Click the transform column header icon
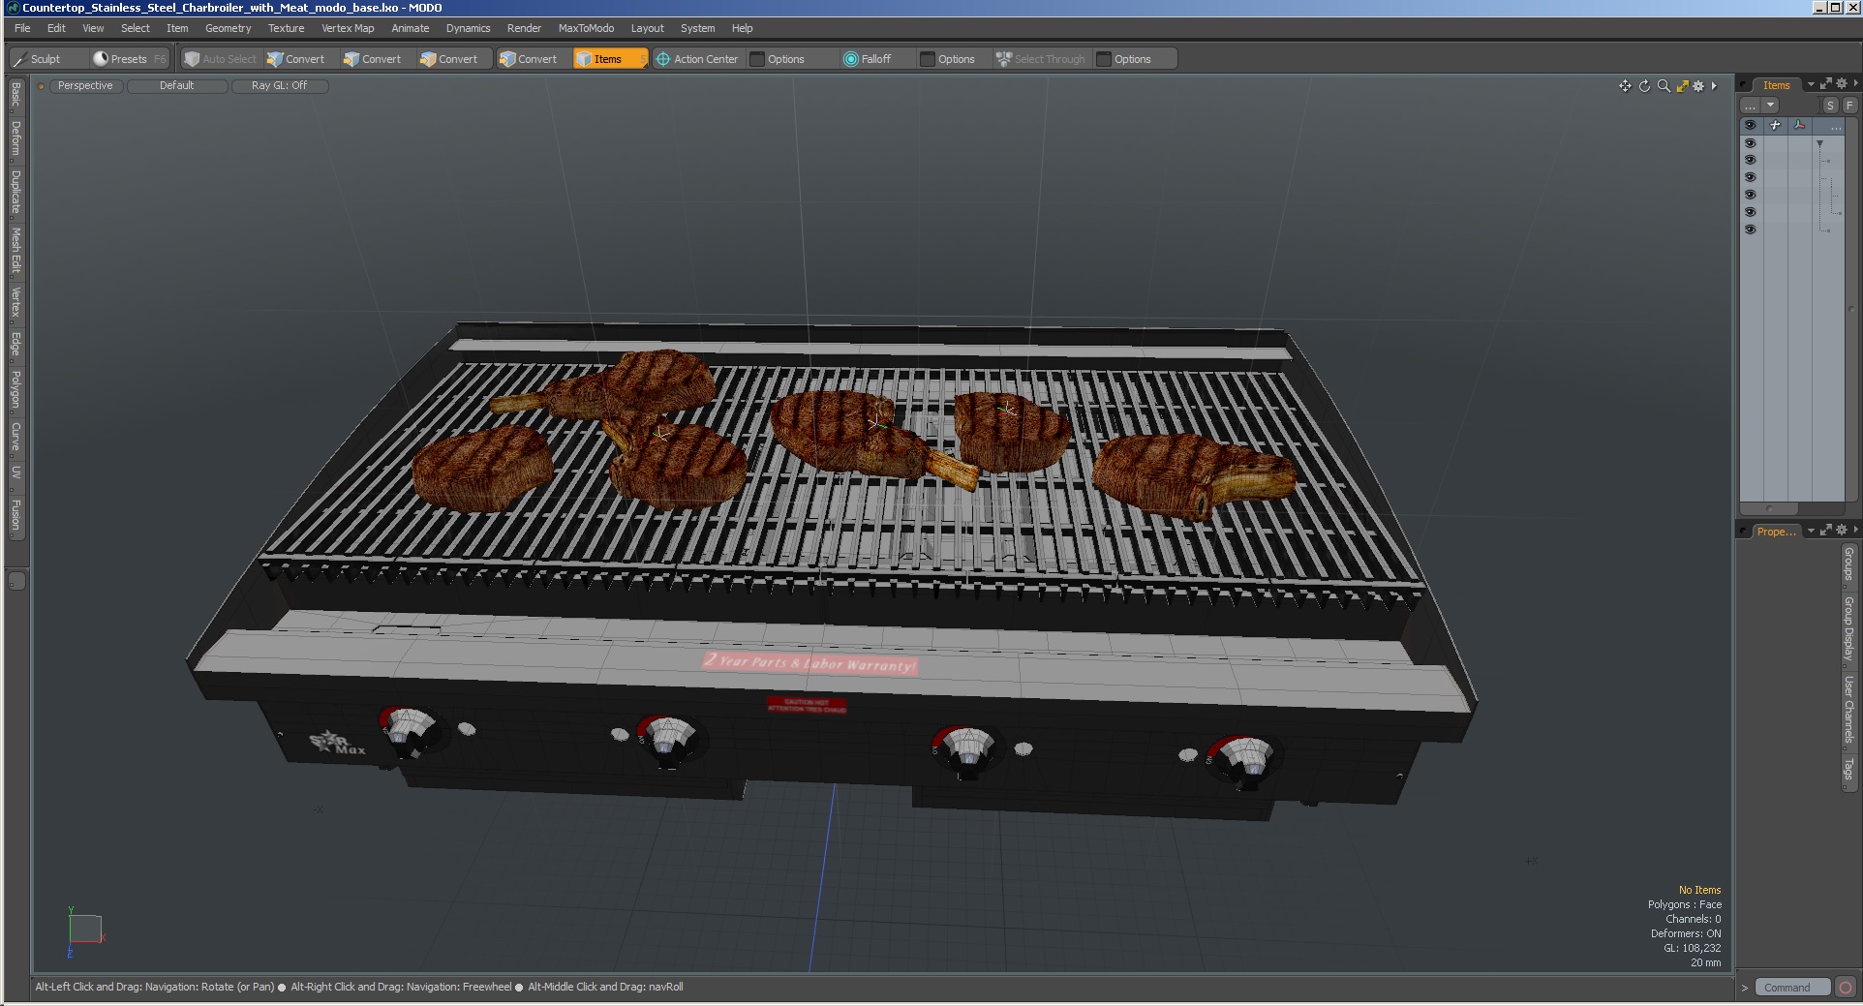 pos(1775,125)
